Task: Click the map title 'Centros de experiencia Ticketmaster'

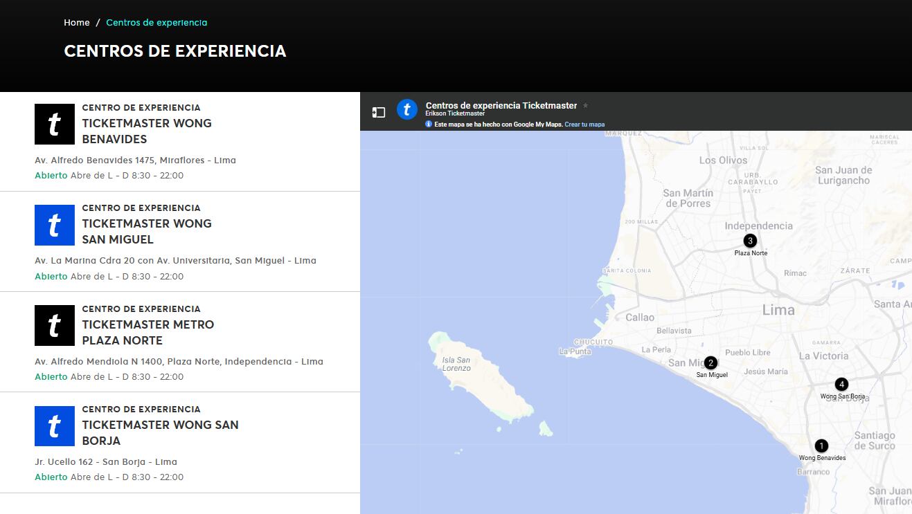Action: click(x=501, y=106)
